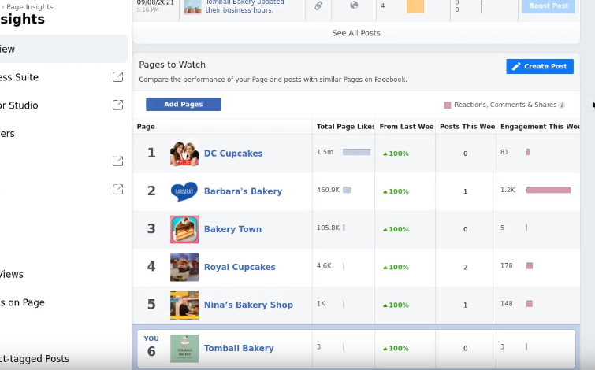Click the Page column header
The image size is (595, 370).
(146, 127)
